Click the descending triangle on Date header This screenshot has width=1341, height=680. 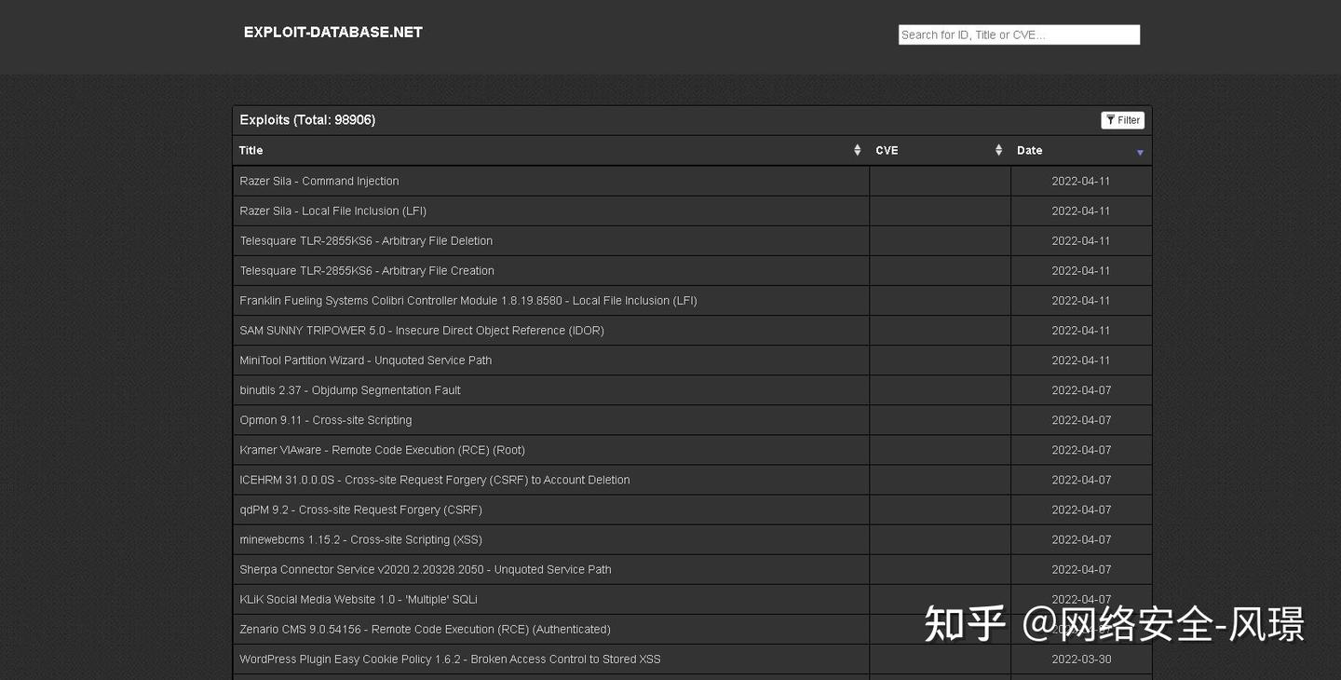pos(1140,151)
